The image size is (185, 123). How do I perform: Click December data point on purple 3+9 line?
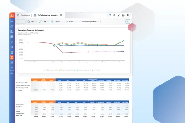(124, 51)
